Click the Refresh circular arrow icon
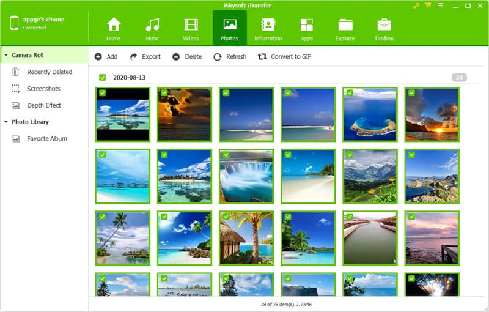The image size is (489, 312). pos(218,57)
